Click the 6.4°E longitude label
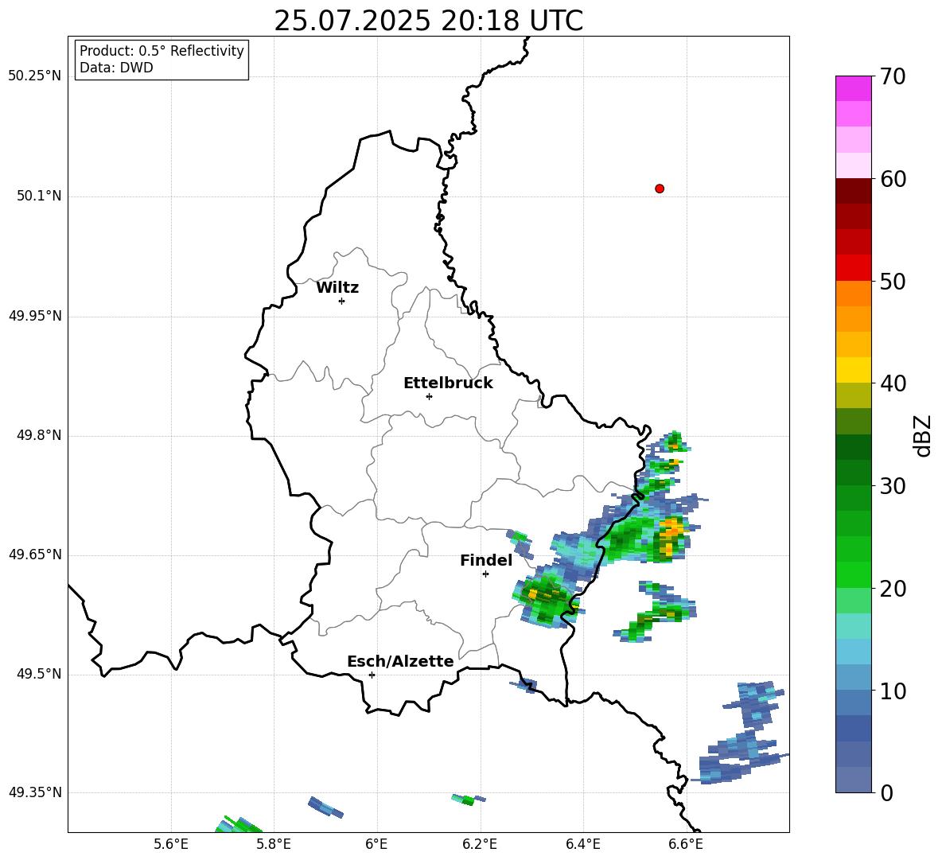The width and height of the screenshot is (942, 860). (x=582, y=844)
